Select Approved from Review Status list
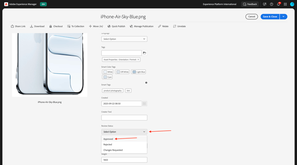The height and width of the screenshot is (165, 297). pyautogui.click(x=124, y=139)
